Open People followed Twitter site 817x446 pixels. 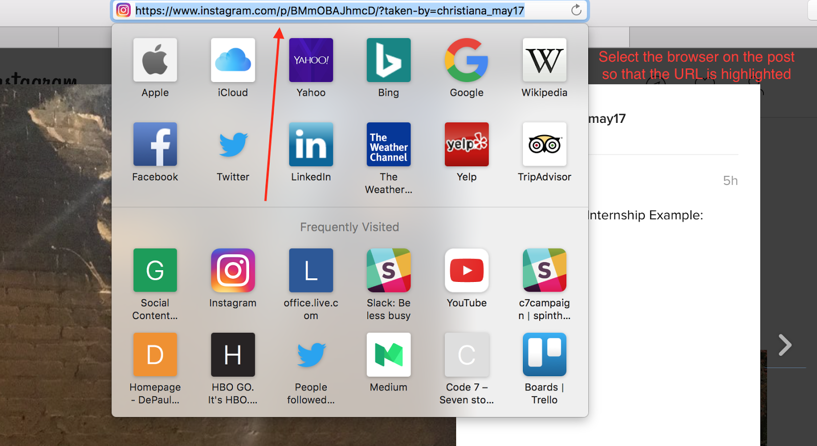[311, 355]
